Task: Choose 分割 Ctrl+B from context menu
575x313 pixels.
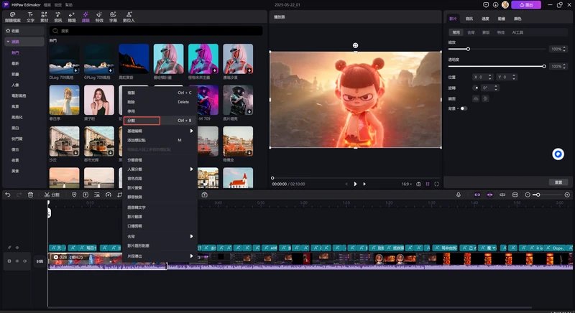Action: (160, 121)
